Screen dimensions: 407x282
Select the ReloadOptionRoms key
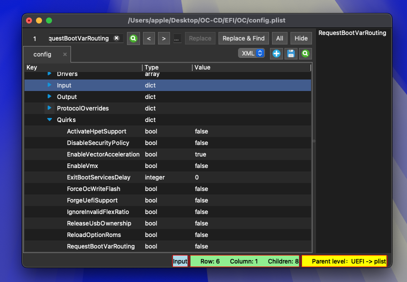(x=94, y=234)
